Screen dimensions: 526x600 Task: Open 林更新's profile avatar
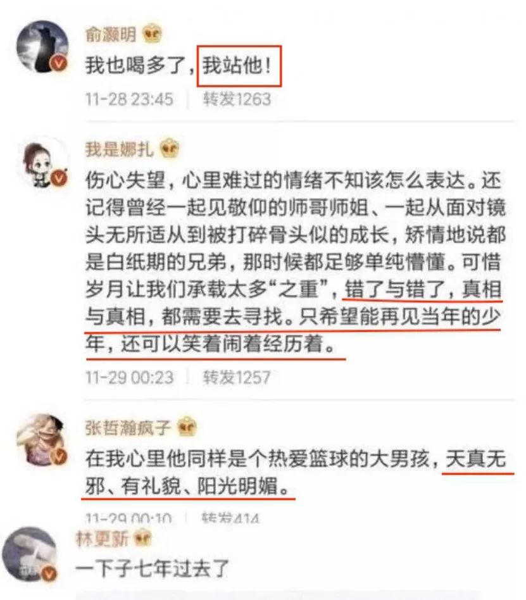coord(30,554)
